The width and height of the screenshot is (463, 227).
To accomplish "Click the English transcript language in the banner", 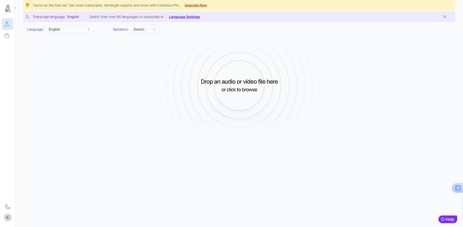I will click(x=73, y=17).
